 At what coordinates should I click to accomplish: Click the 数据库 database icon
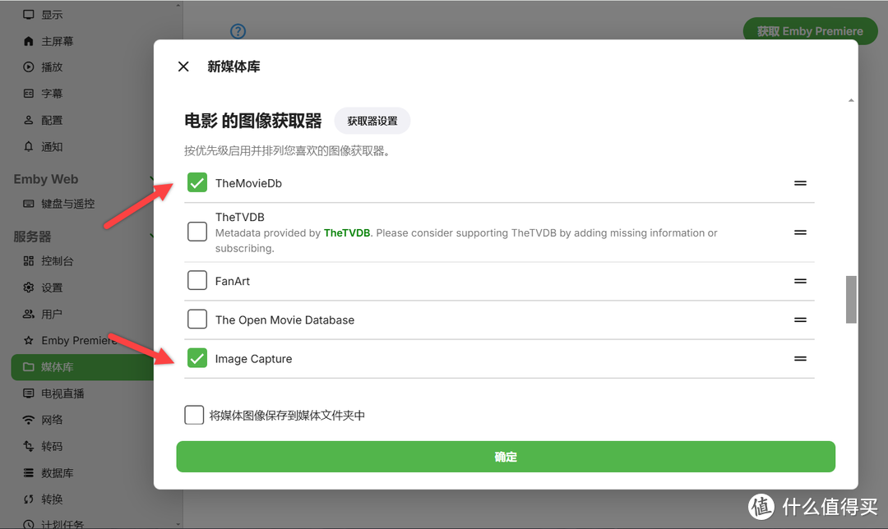pyautogui.click(x=28, y=473)
